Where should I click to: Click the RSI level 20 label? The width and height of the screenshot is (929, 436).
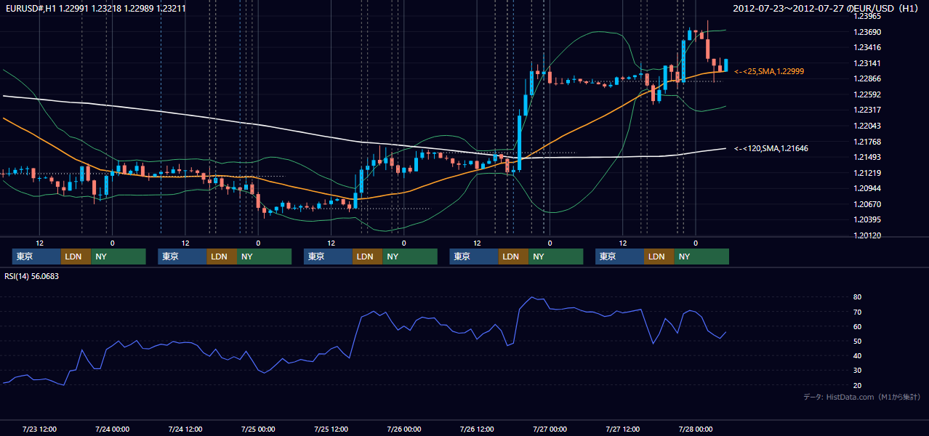(x=857, y=385)
